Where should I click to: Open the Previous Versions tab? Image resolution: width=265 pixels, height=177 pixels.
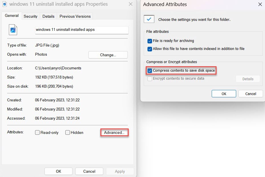[x=75, y=16]
